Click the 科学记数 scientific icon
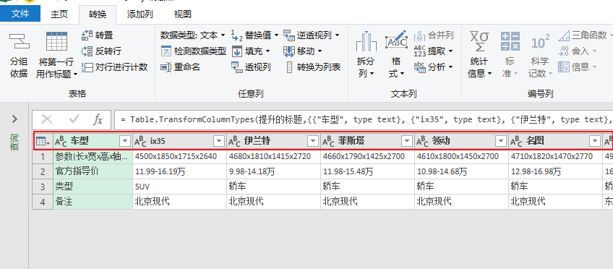The width and height of the screenshot is (613, 269). [x=540, y=42]
